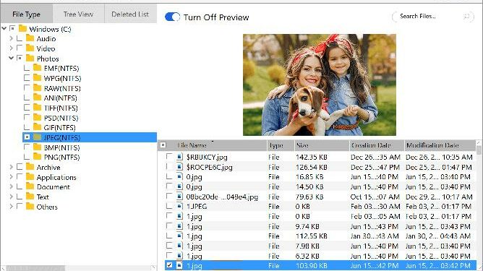Click the Text folder icon
The width and height of the screenshot is (483, 271).
[x=30, y=197]
